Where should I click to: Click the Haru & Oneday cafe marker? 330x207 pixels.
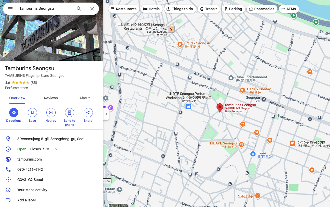tap(243, 90)
